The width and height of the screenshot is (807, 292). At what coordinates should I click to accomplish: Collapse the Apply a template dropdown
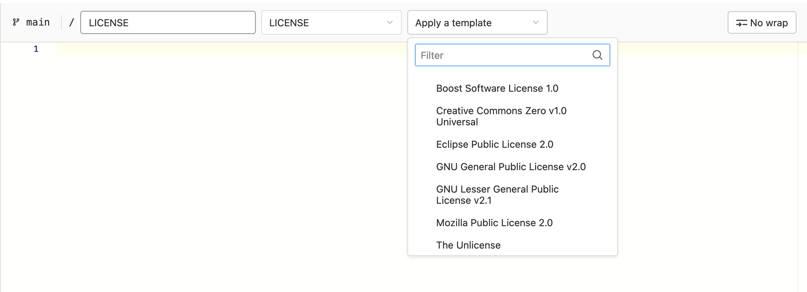click(x=470, y=22)
